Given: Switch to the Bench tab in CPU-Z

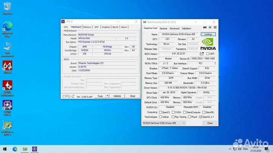Looking at the screenshot, I should pos(115,27).
